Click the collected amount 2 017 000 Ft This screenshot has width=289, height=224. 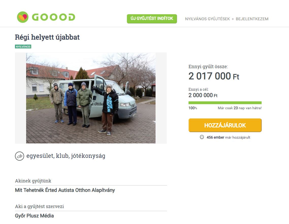coord(214,76)
